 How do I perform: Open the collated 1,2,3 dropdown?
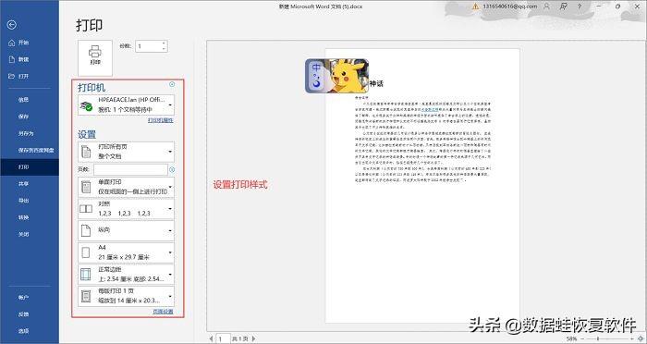127,209
